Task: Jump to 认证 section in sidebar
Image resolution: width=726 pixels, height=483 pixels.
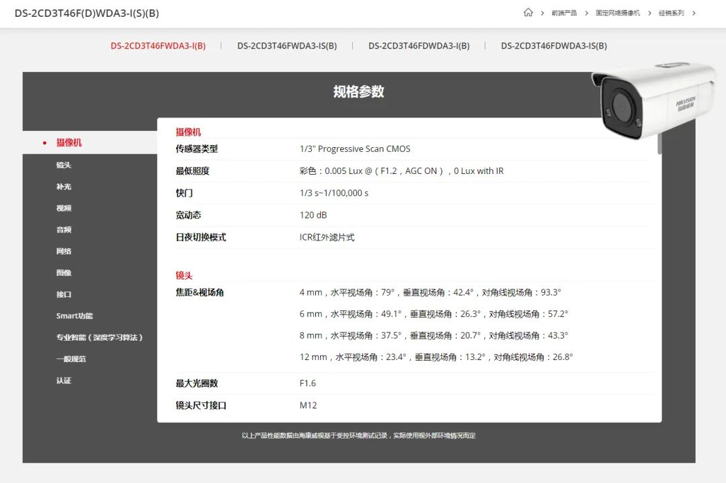Action: pos(64,380)
